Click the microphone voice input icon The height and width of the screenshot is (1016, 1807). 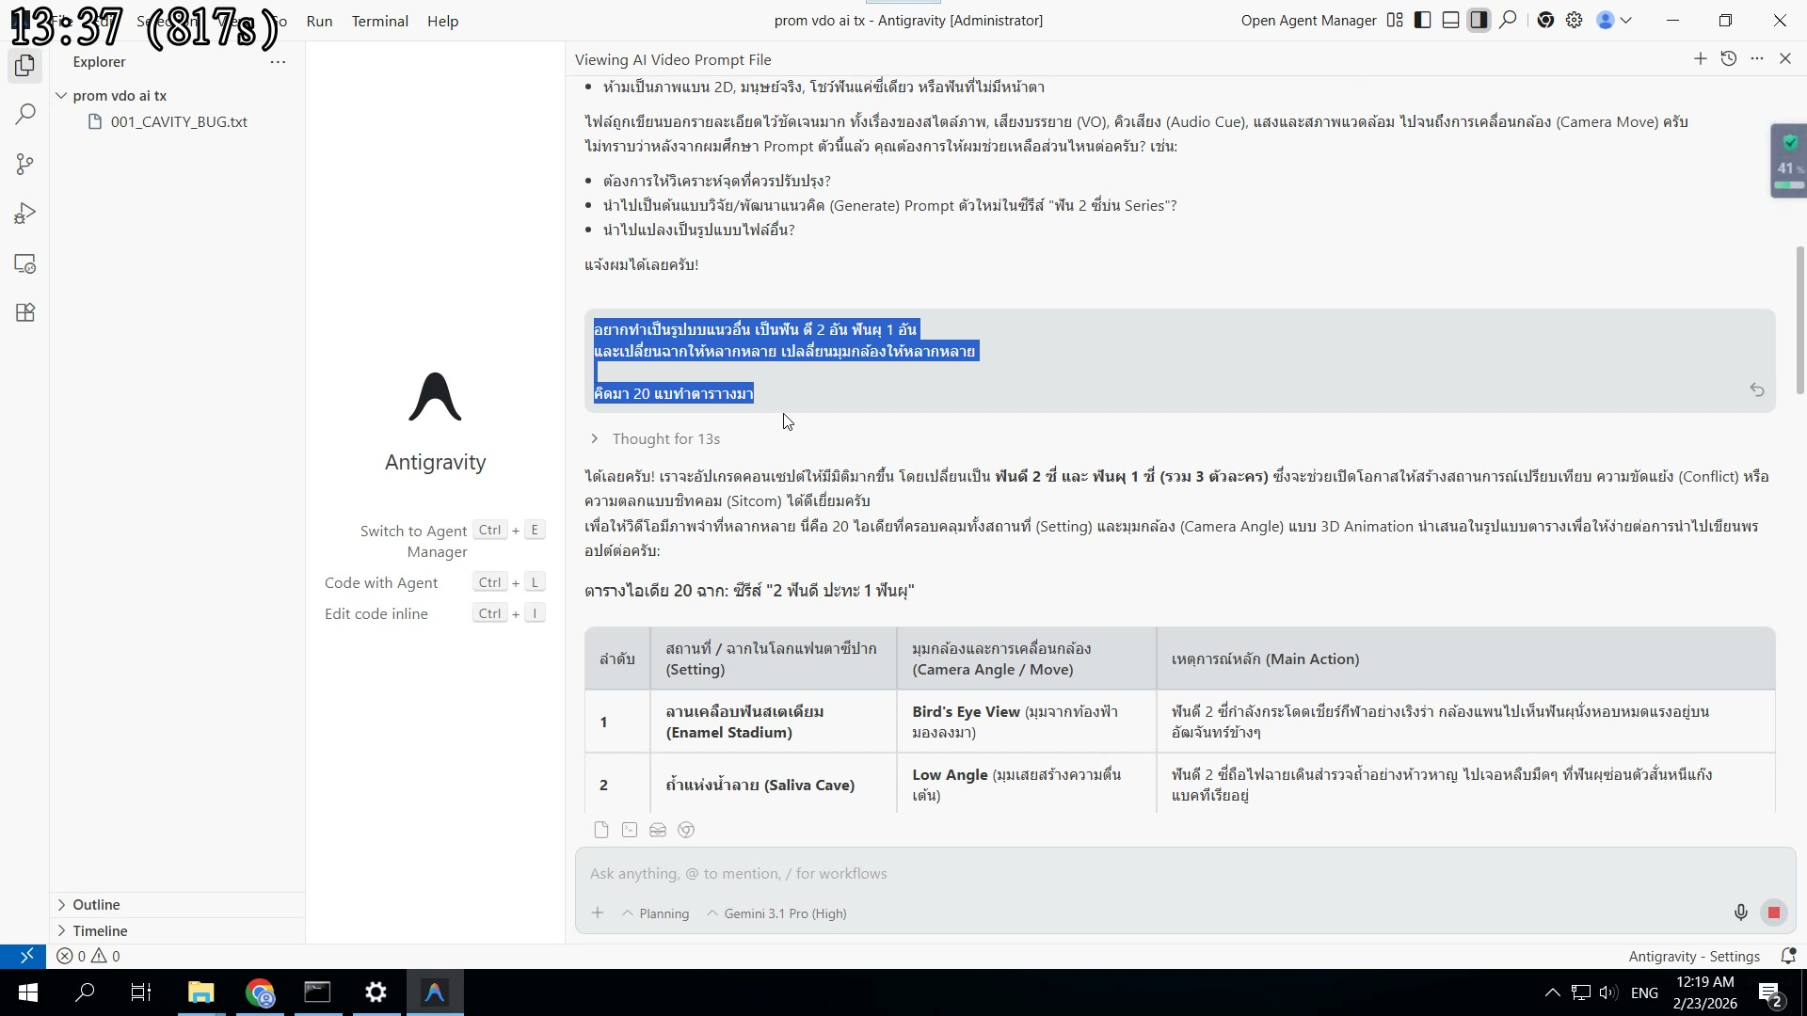click(x=1740, y=913)
